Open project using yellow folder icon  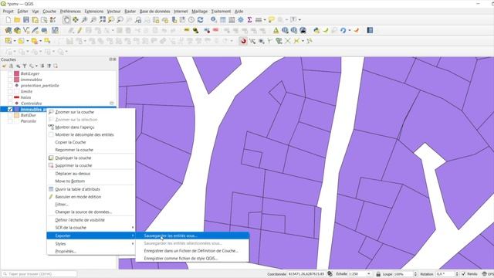point(17,20)
